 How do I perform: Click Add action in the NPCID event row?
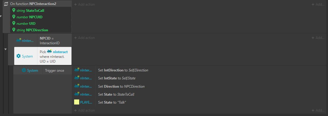pyautogui.click(x=85, y=38)
